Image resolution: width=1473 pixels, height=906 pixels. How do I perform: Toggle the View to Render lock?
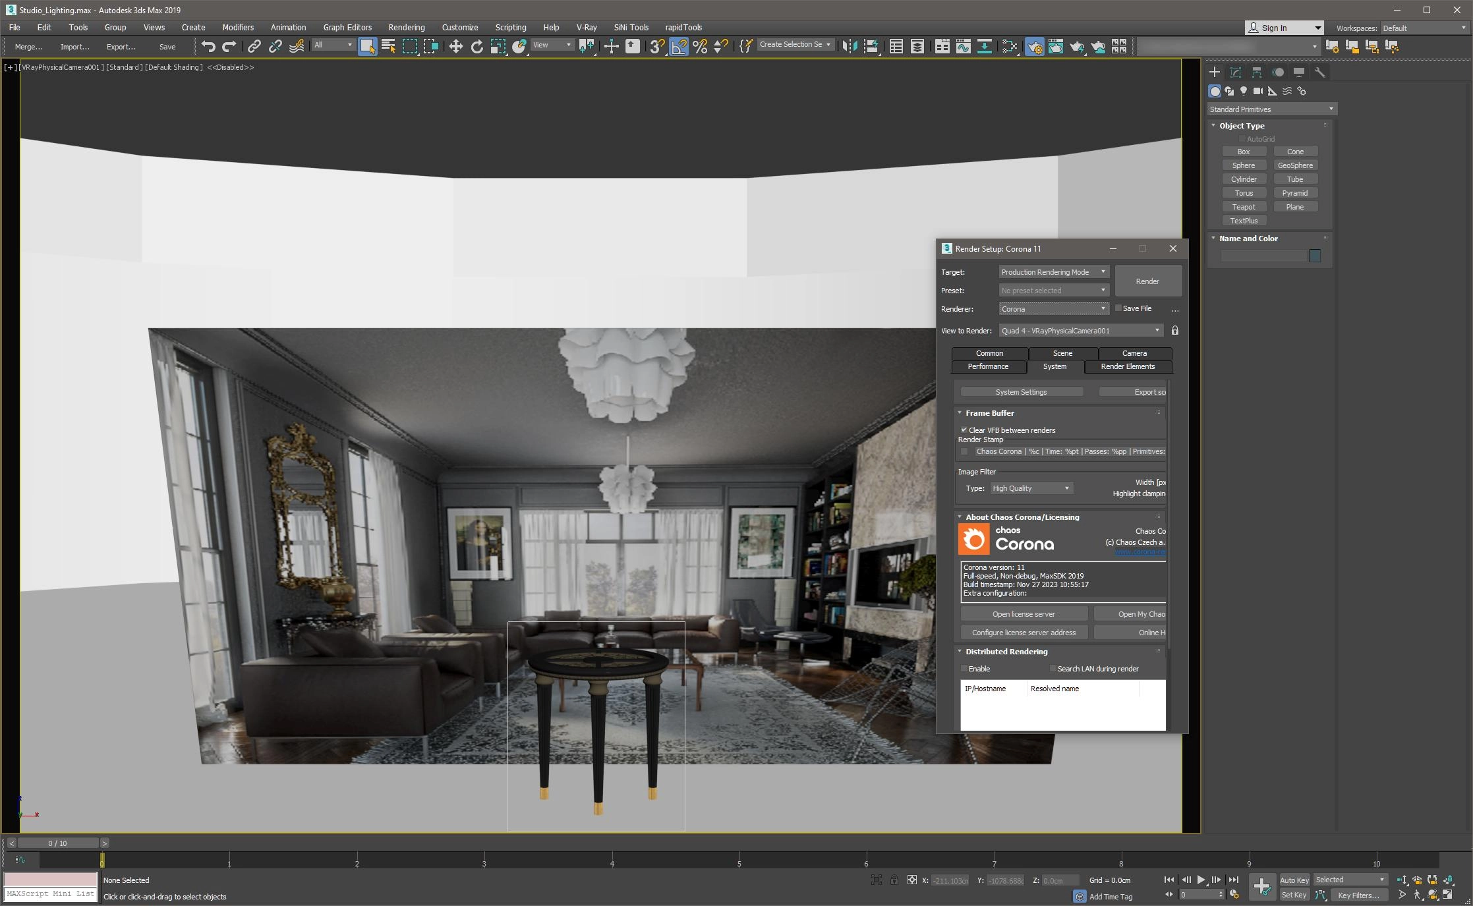click(1174, 330)
